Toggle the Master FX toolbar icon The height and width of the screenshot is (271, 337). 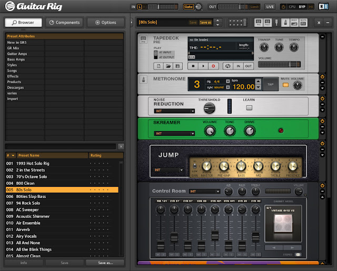[x=303, y=23]
